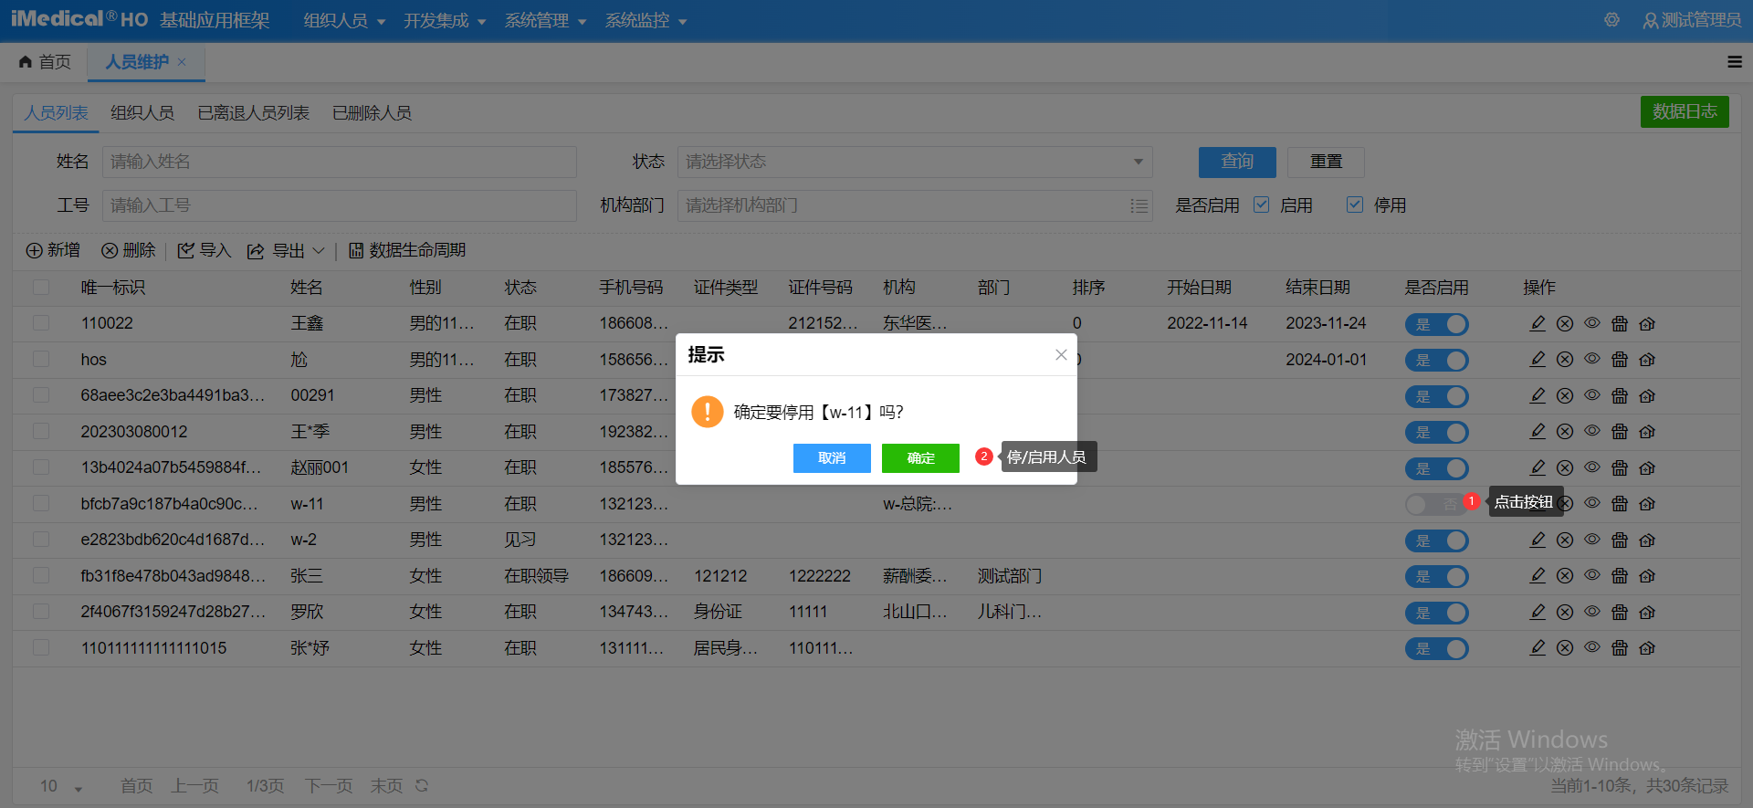Open hospital building icon for w-11 row
The width and height of the screenshot is (1753, 808).
(x=1620, y=504)
